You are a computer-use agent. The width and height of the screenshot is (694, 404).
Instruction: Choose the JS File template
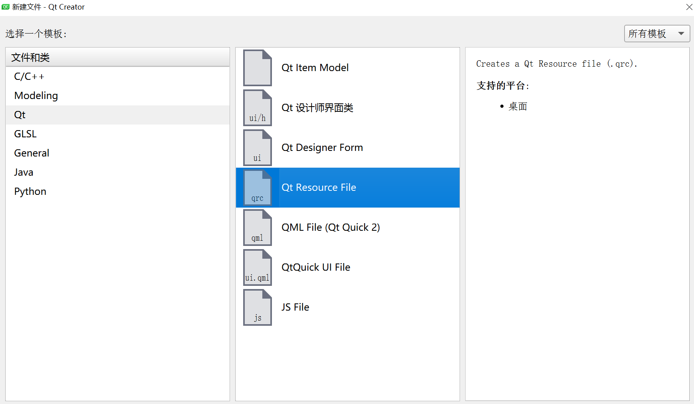[348, 307]
